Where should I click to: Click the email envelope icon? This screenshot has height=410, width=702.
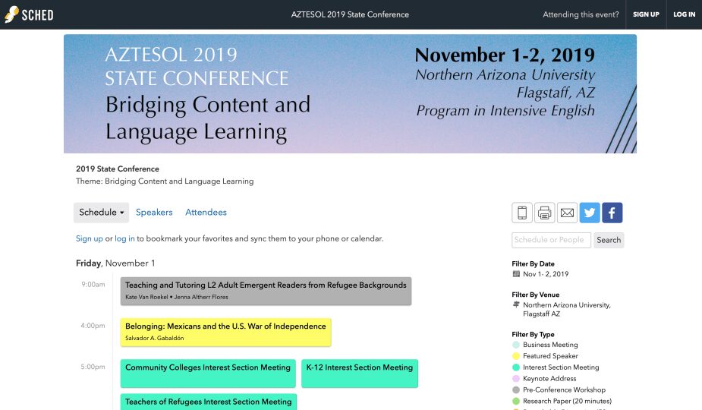(567, 213)
